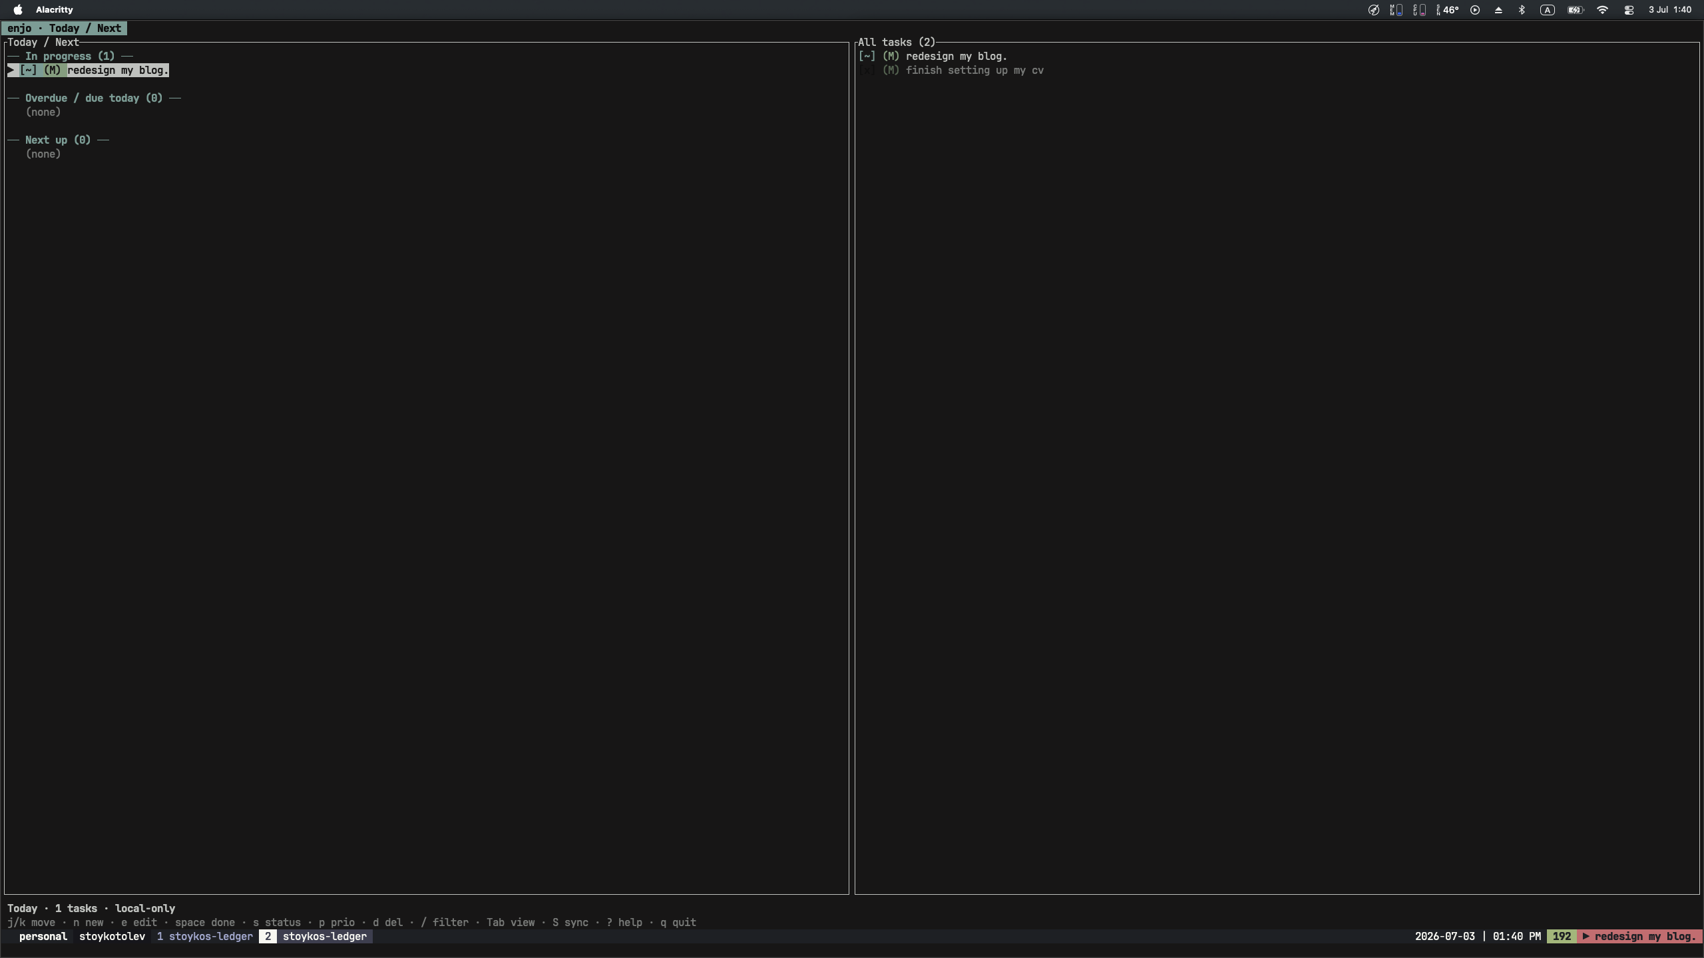Open the play-circle menu bar icon
This screenshot has height=958, width=1704.
(1475, 10)
